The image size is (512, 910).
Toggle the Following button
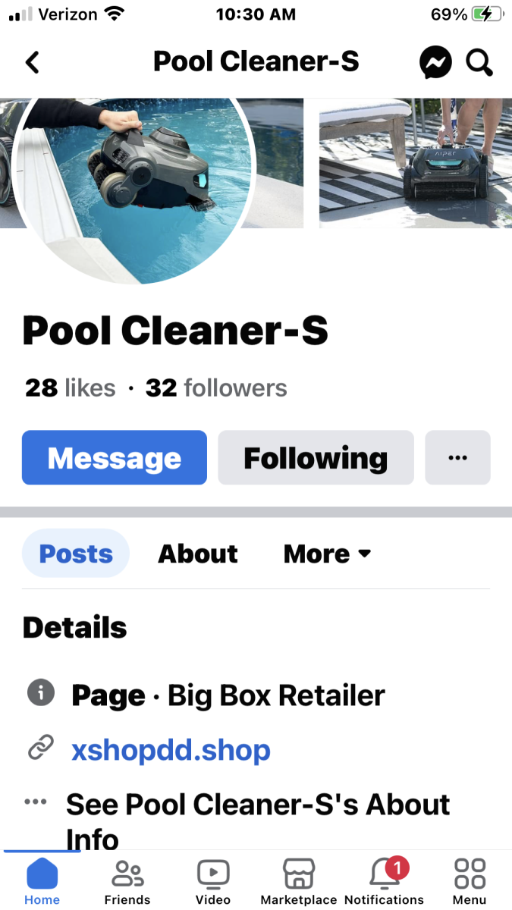[316, 457]
